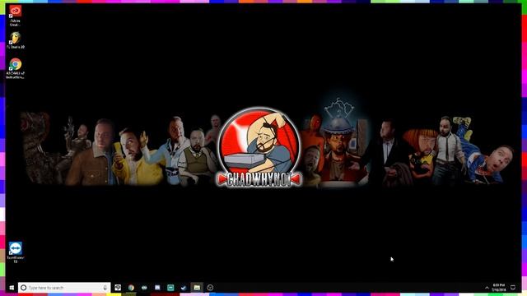Click the Cortana circle in the search box
Image resolution: width=527 pixels, height=296 pixels.
[24, 288]
